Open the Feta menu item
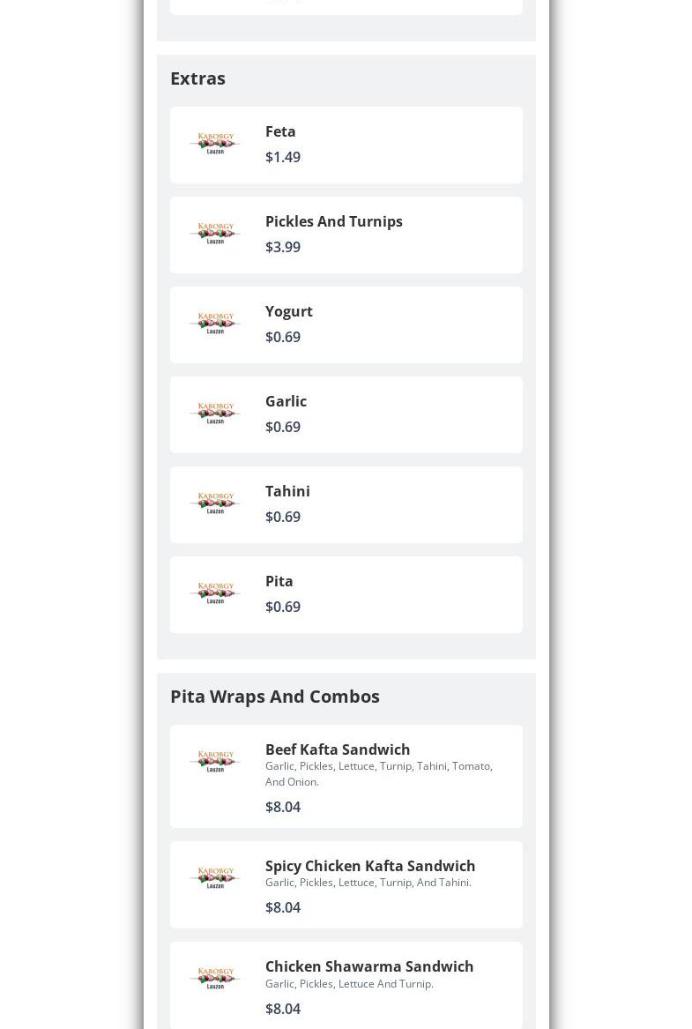 click(x=280, y=131)
